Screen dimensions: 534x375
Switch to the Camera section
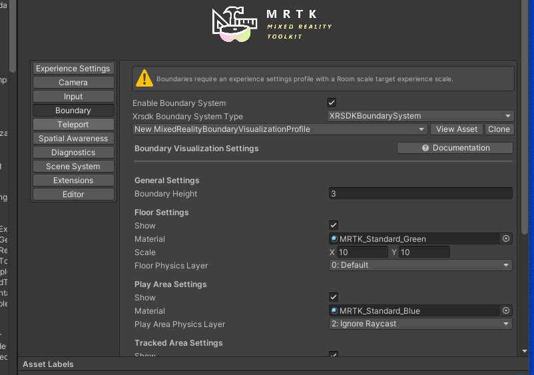73,83
